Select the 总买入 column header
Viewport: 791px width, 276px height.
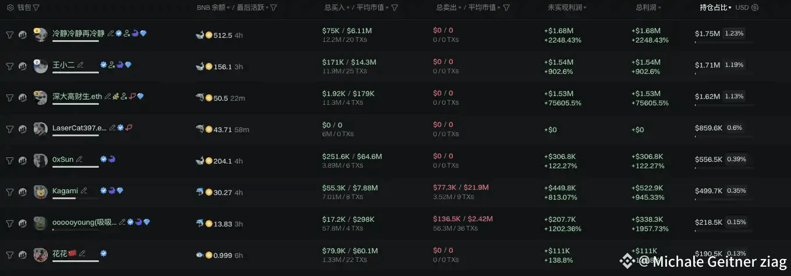335,8
